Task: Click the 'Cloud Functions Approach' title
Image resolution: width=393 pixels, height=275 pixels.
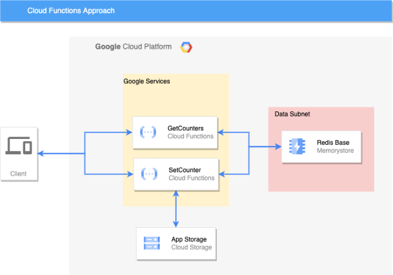Action: (x=71, y=10)
